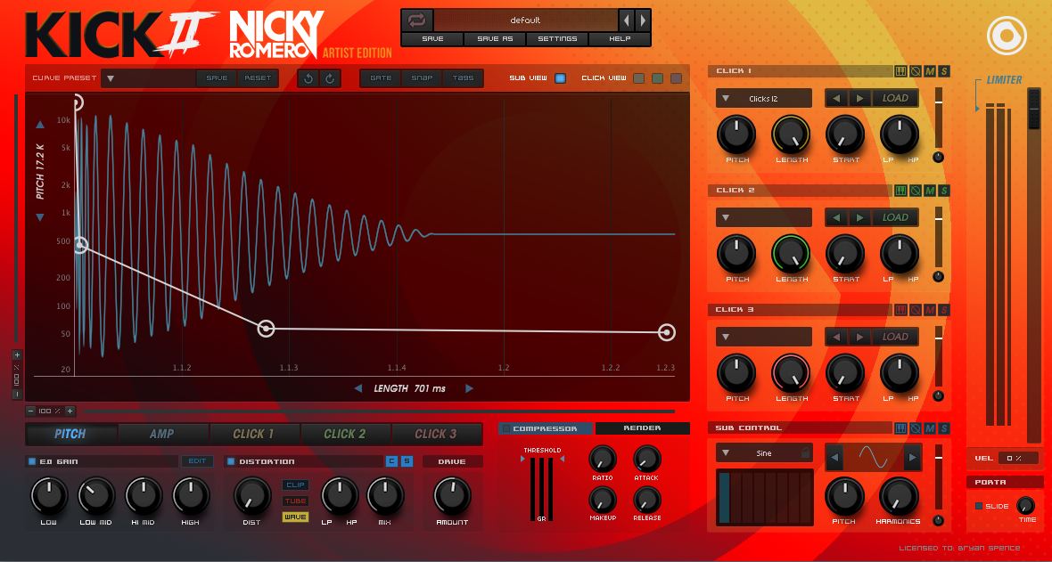Viewport: 1052px width, 562px height.
Task: Mute Click 1 with M icon
Action: click(930, 71)
